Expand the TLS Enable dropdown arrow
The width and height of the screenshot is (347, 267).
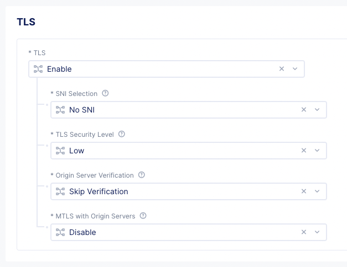295,69
